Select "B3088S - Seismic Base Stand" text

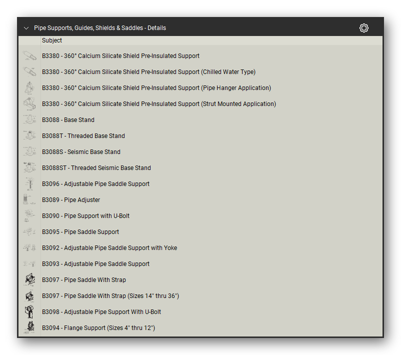coord(81,152)
